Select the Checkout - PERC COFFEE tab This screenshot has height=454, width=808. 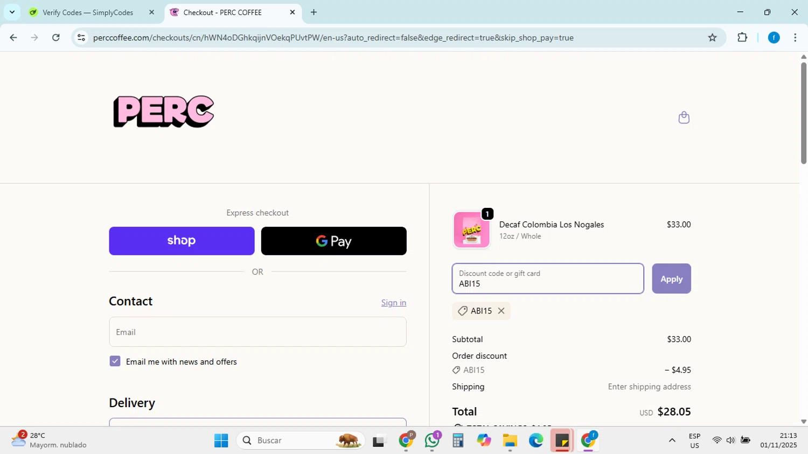click(x=222, y=12)
